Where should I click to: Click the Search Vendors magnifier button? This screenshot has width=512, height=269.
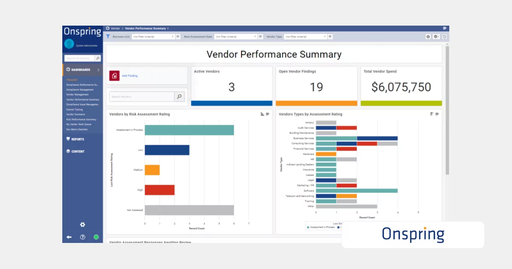click(180, 97)
